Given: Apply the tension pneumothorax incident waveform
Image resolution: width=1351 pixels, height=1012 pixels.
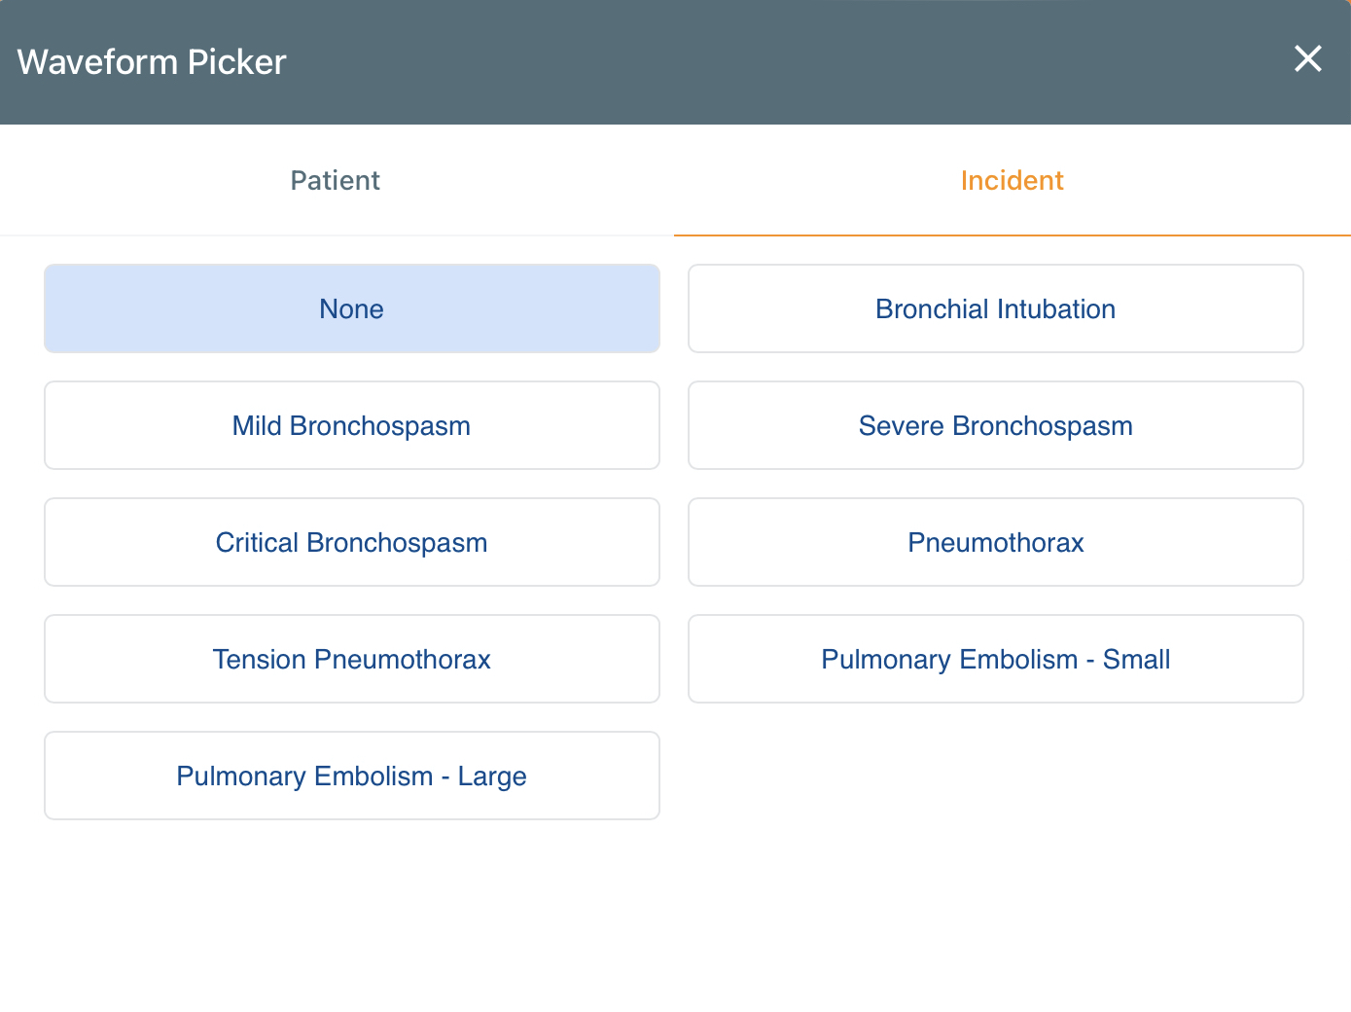Looking at the screenshot, I should pos(352,659).
